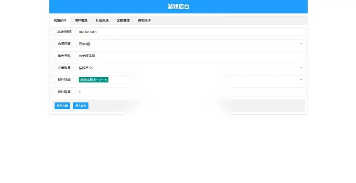The width and height of the screenshot is (356, 183).
Task: Open the 用户管理 tab
Action: tap(81, 20)
